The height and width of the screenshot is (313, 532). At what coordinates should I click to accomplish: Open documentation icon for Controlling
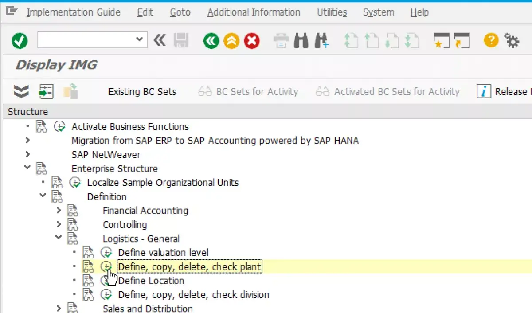tap(73, 225)
